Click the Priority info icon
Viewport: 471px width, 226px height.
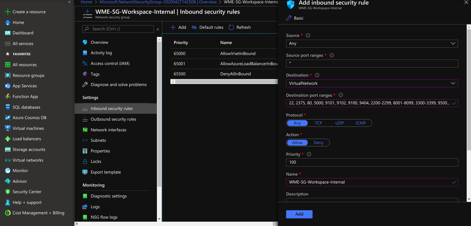(309, 154)
